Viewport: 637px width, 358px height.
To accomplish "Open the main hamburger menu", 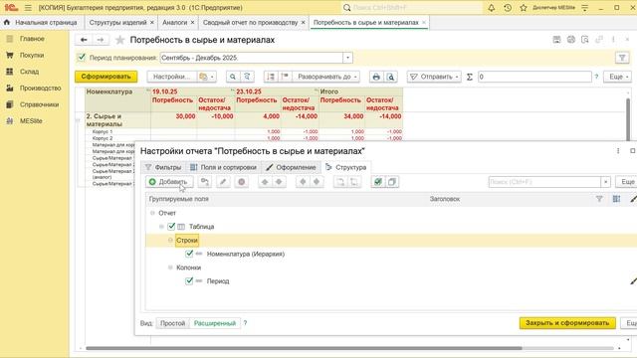I will (x=28, y=8).
